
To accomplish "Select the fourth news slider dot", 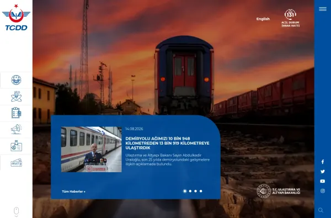I will coord(201,191).
